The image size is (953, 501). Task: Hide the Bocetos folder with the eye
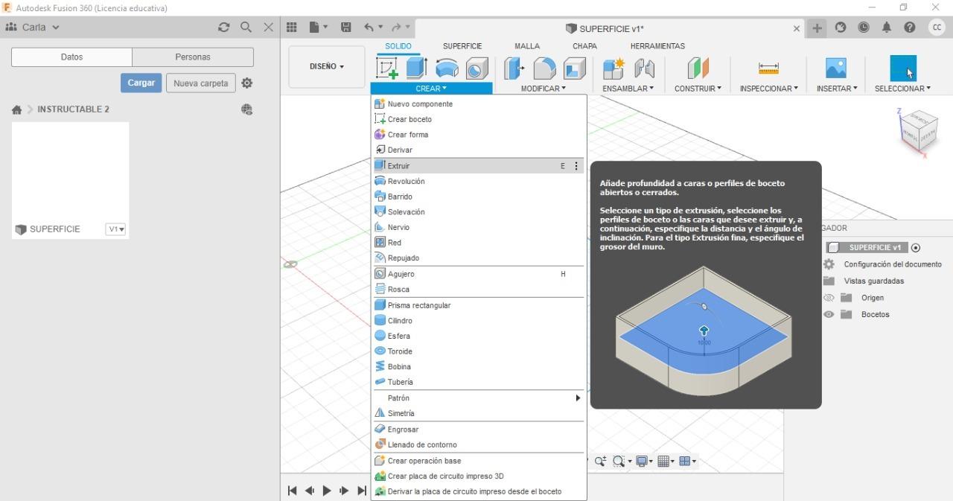point(829,314)
